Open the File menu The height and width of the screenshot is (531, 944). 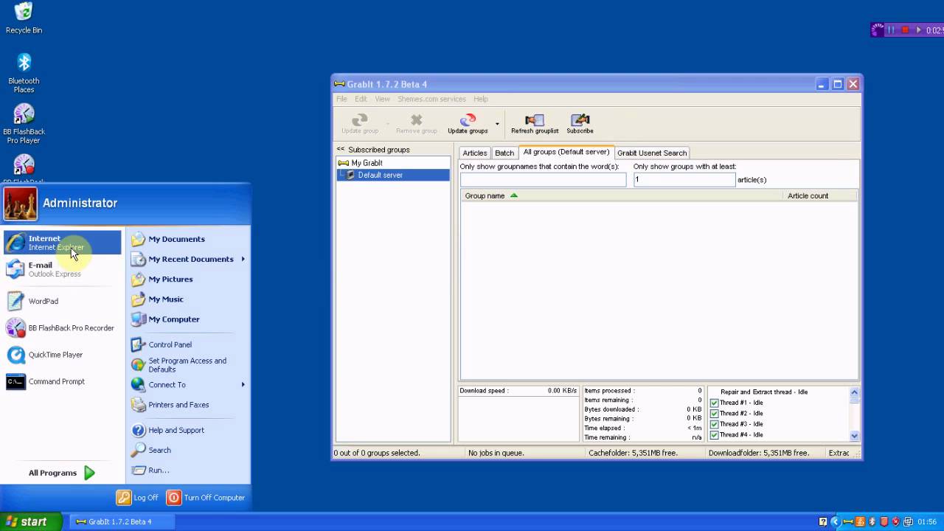pos(341,99)
